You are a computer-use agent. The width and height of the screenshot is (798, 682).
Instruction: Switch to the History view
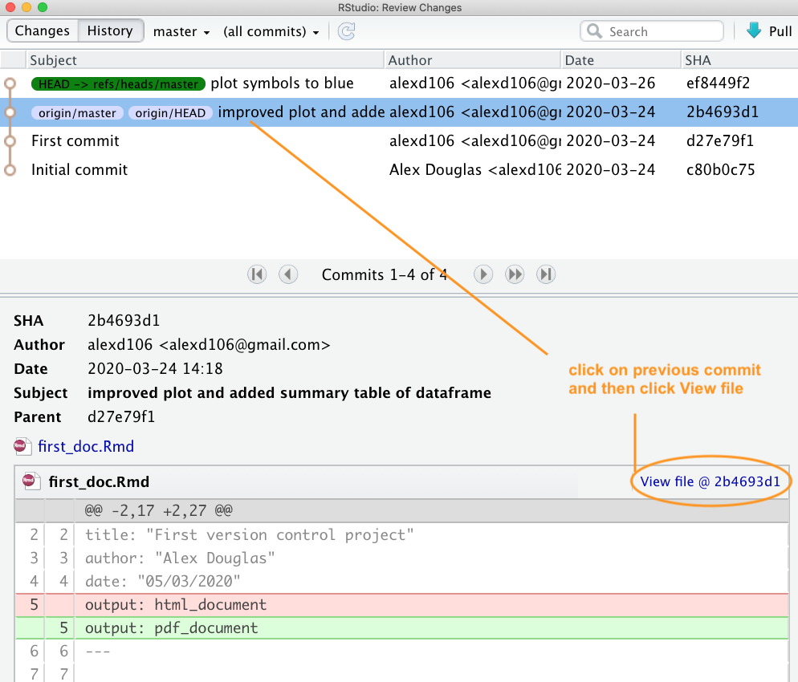pyautogui.click(x=110, y=31)
